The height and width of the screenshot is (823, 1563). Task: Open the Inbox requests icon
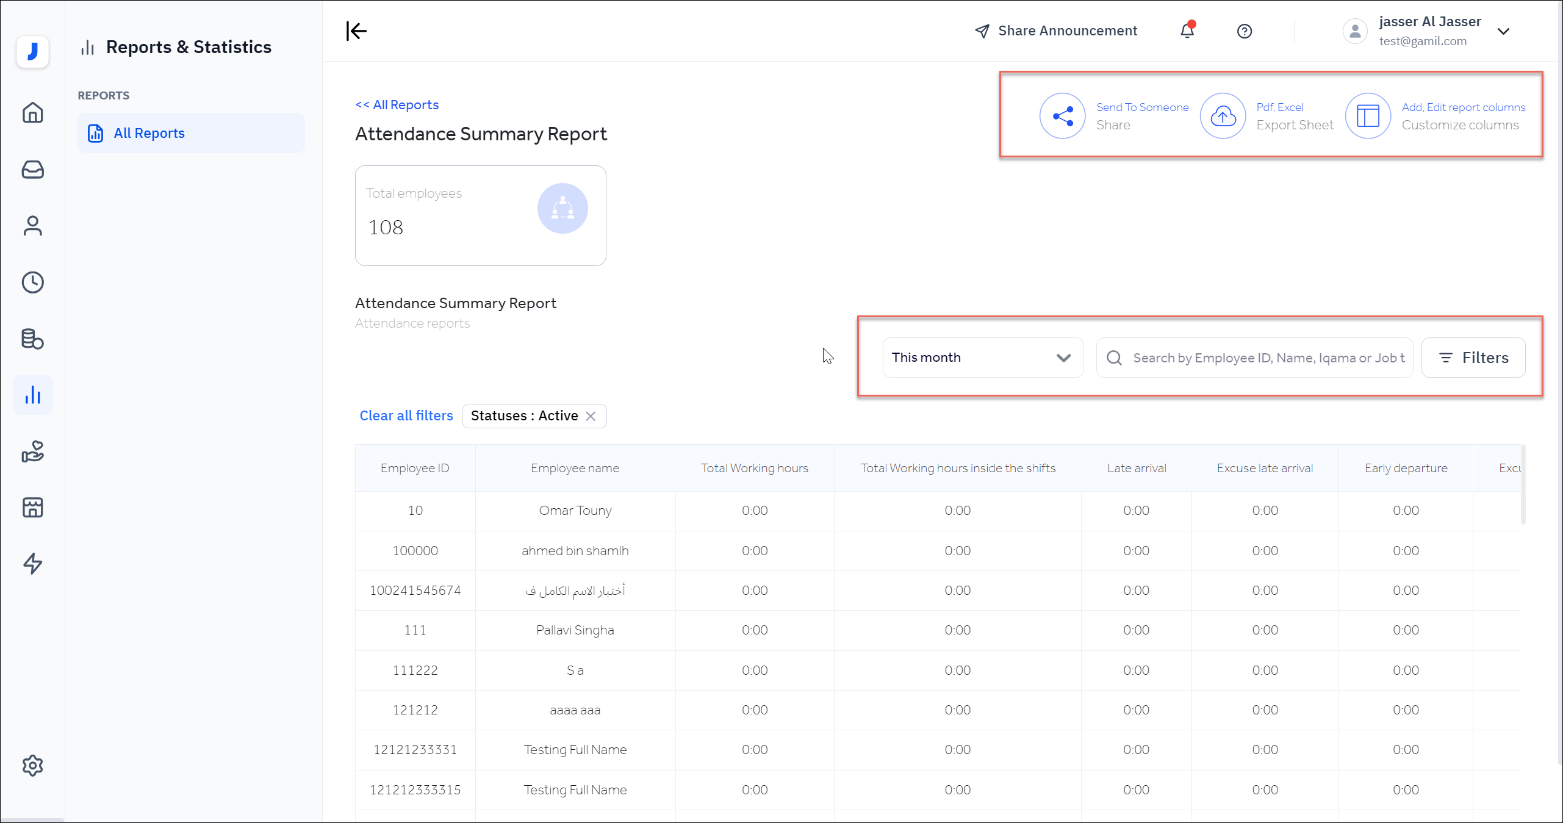(x=32, y=170)
